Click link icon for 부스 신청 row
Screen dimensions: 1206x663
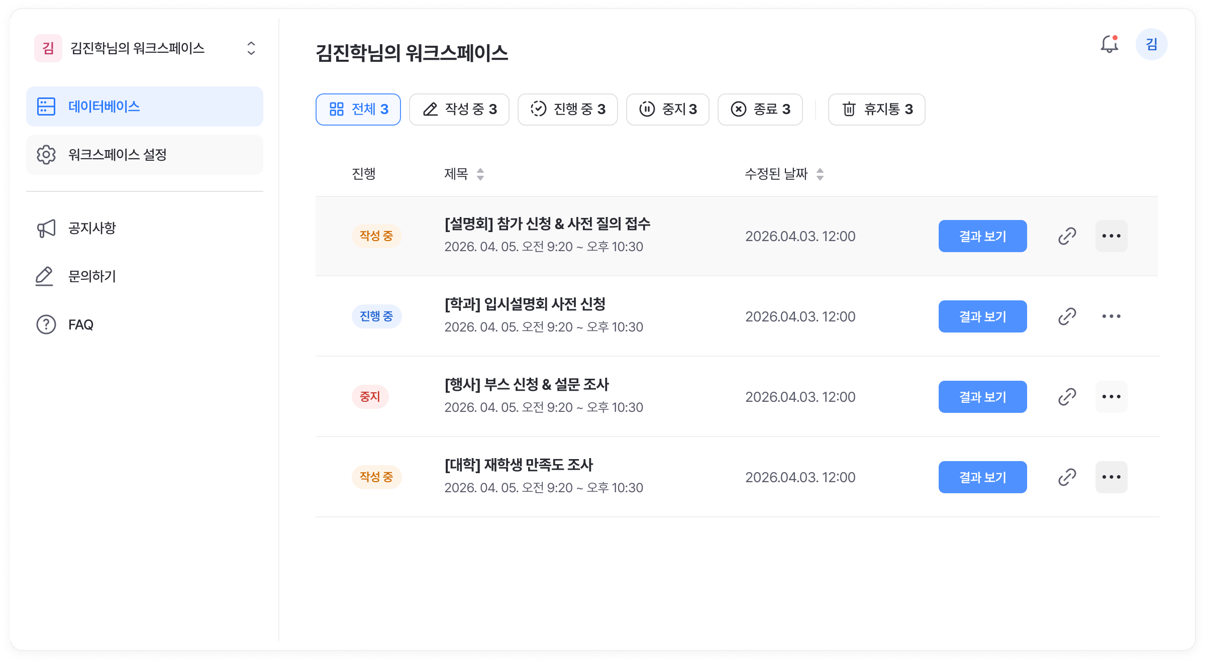pyautogui.click(x=1067, y=397)
